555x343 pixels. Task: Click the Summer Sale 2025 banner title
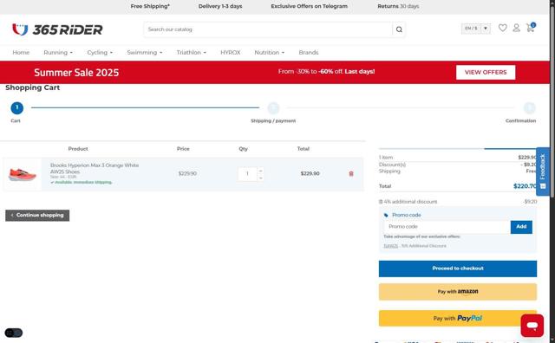click(x=76, y=73)
